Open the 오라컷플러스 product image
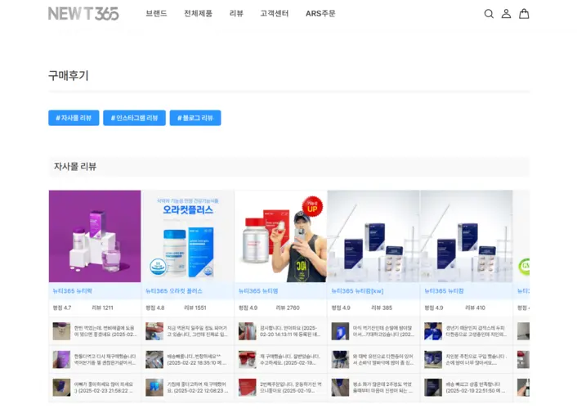Image resolution: width=577 pixels, height=409 pixels. tap(188, 236)
